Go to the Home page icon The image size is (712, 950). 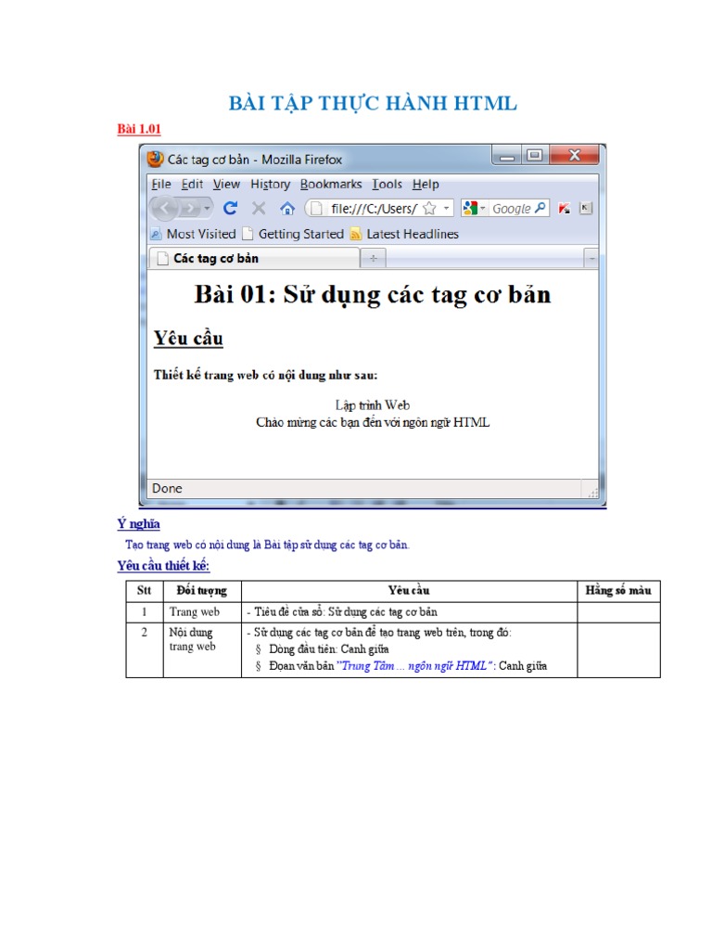coord(287,209)
